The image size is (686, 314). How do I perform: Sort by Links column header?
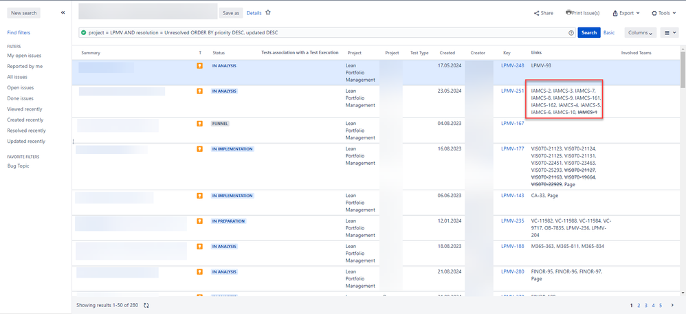click(536, 53)
